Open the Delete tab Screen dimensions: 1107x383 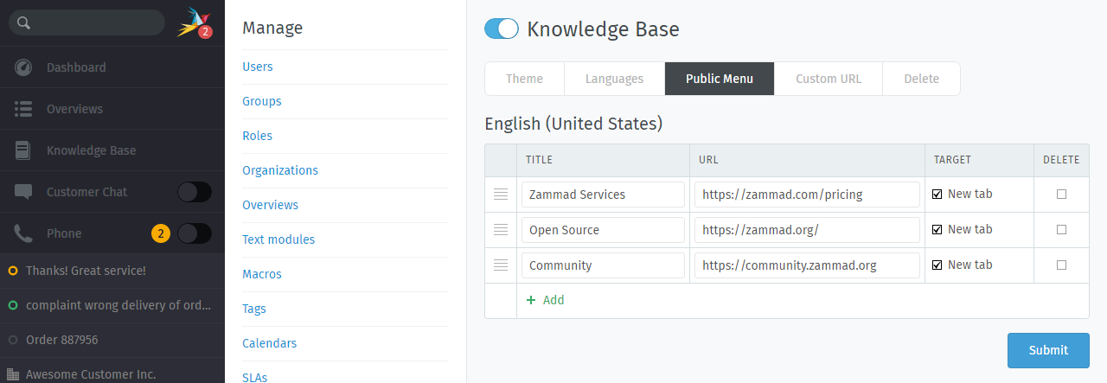point(922,79)
